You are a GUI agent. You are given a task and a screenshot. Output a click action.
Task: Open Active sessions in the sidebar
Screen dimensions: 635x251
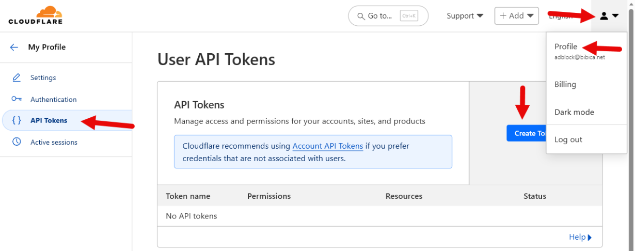(x=54, y=142)
